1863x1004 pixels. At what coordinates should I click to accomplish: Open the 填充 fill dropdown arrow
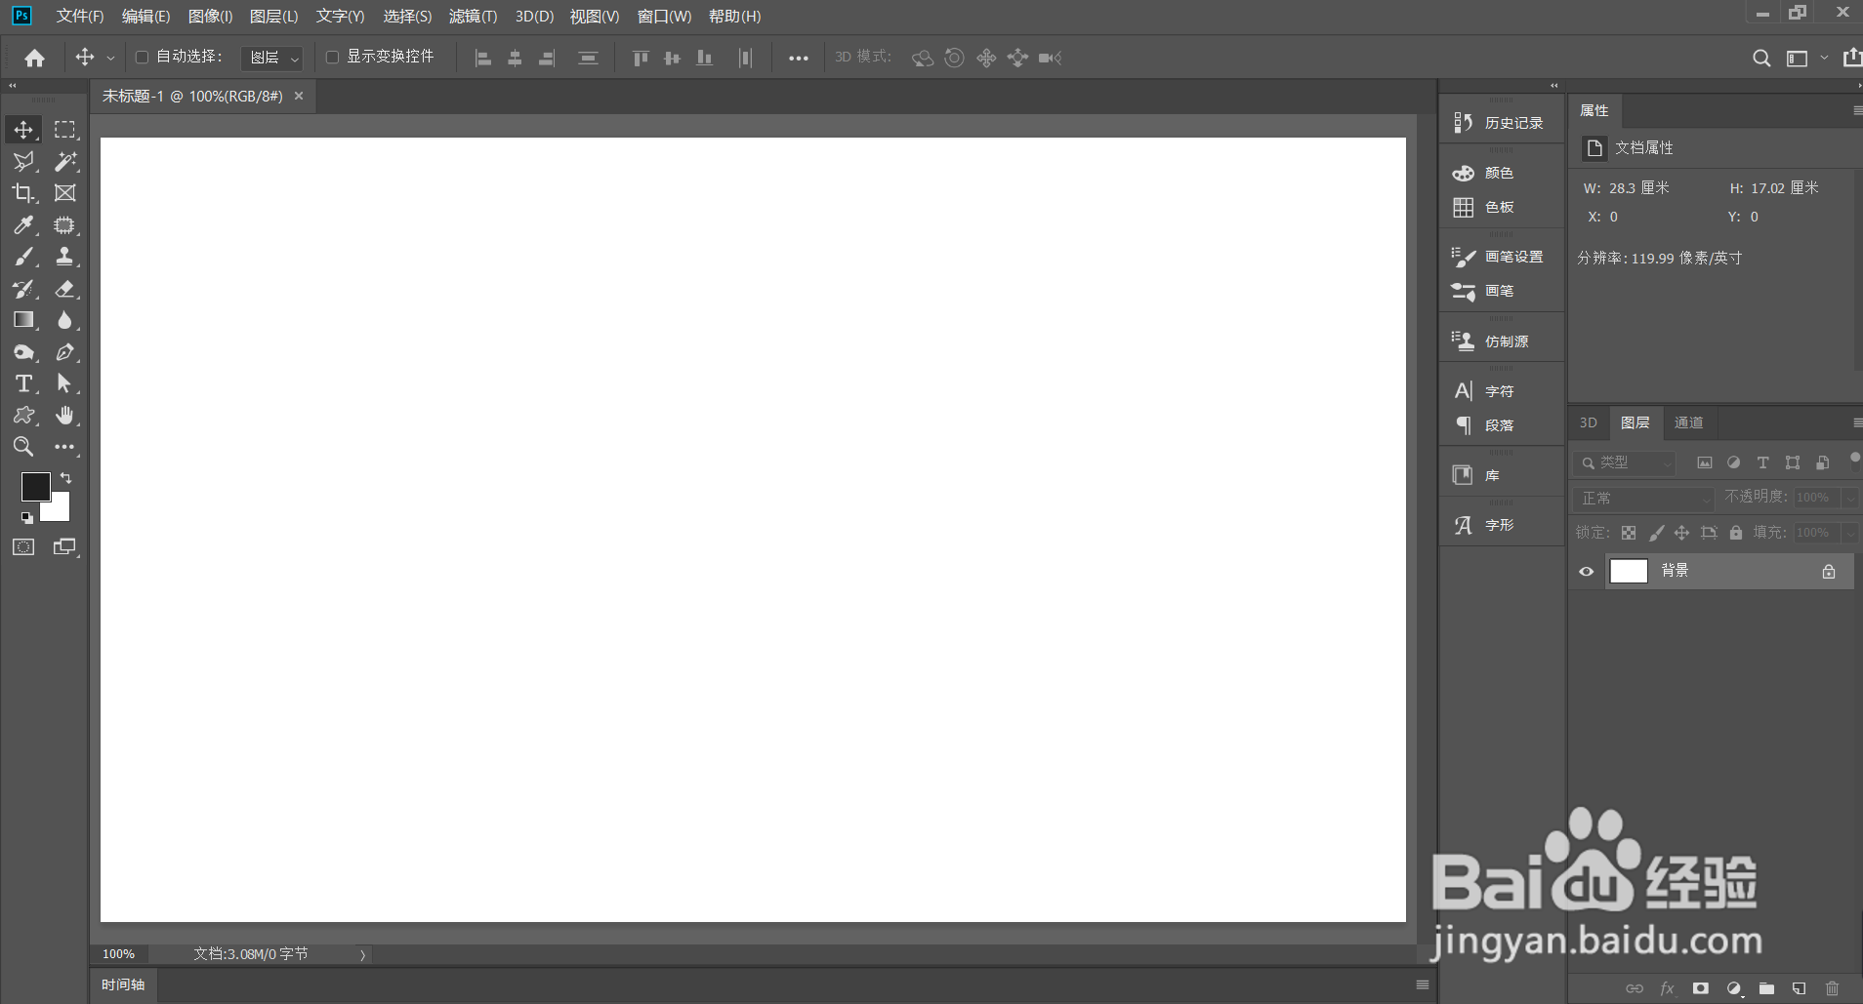1849,533
